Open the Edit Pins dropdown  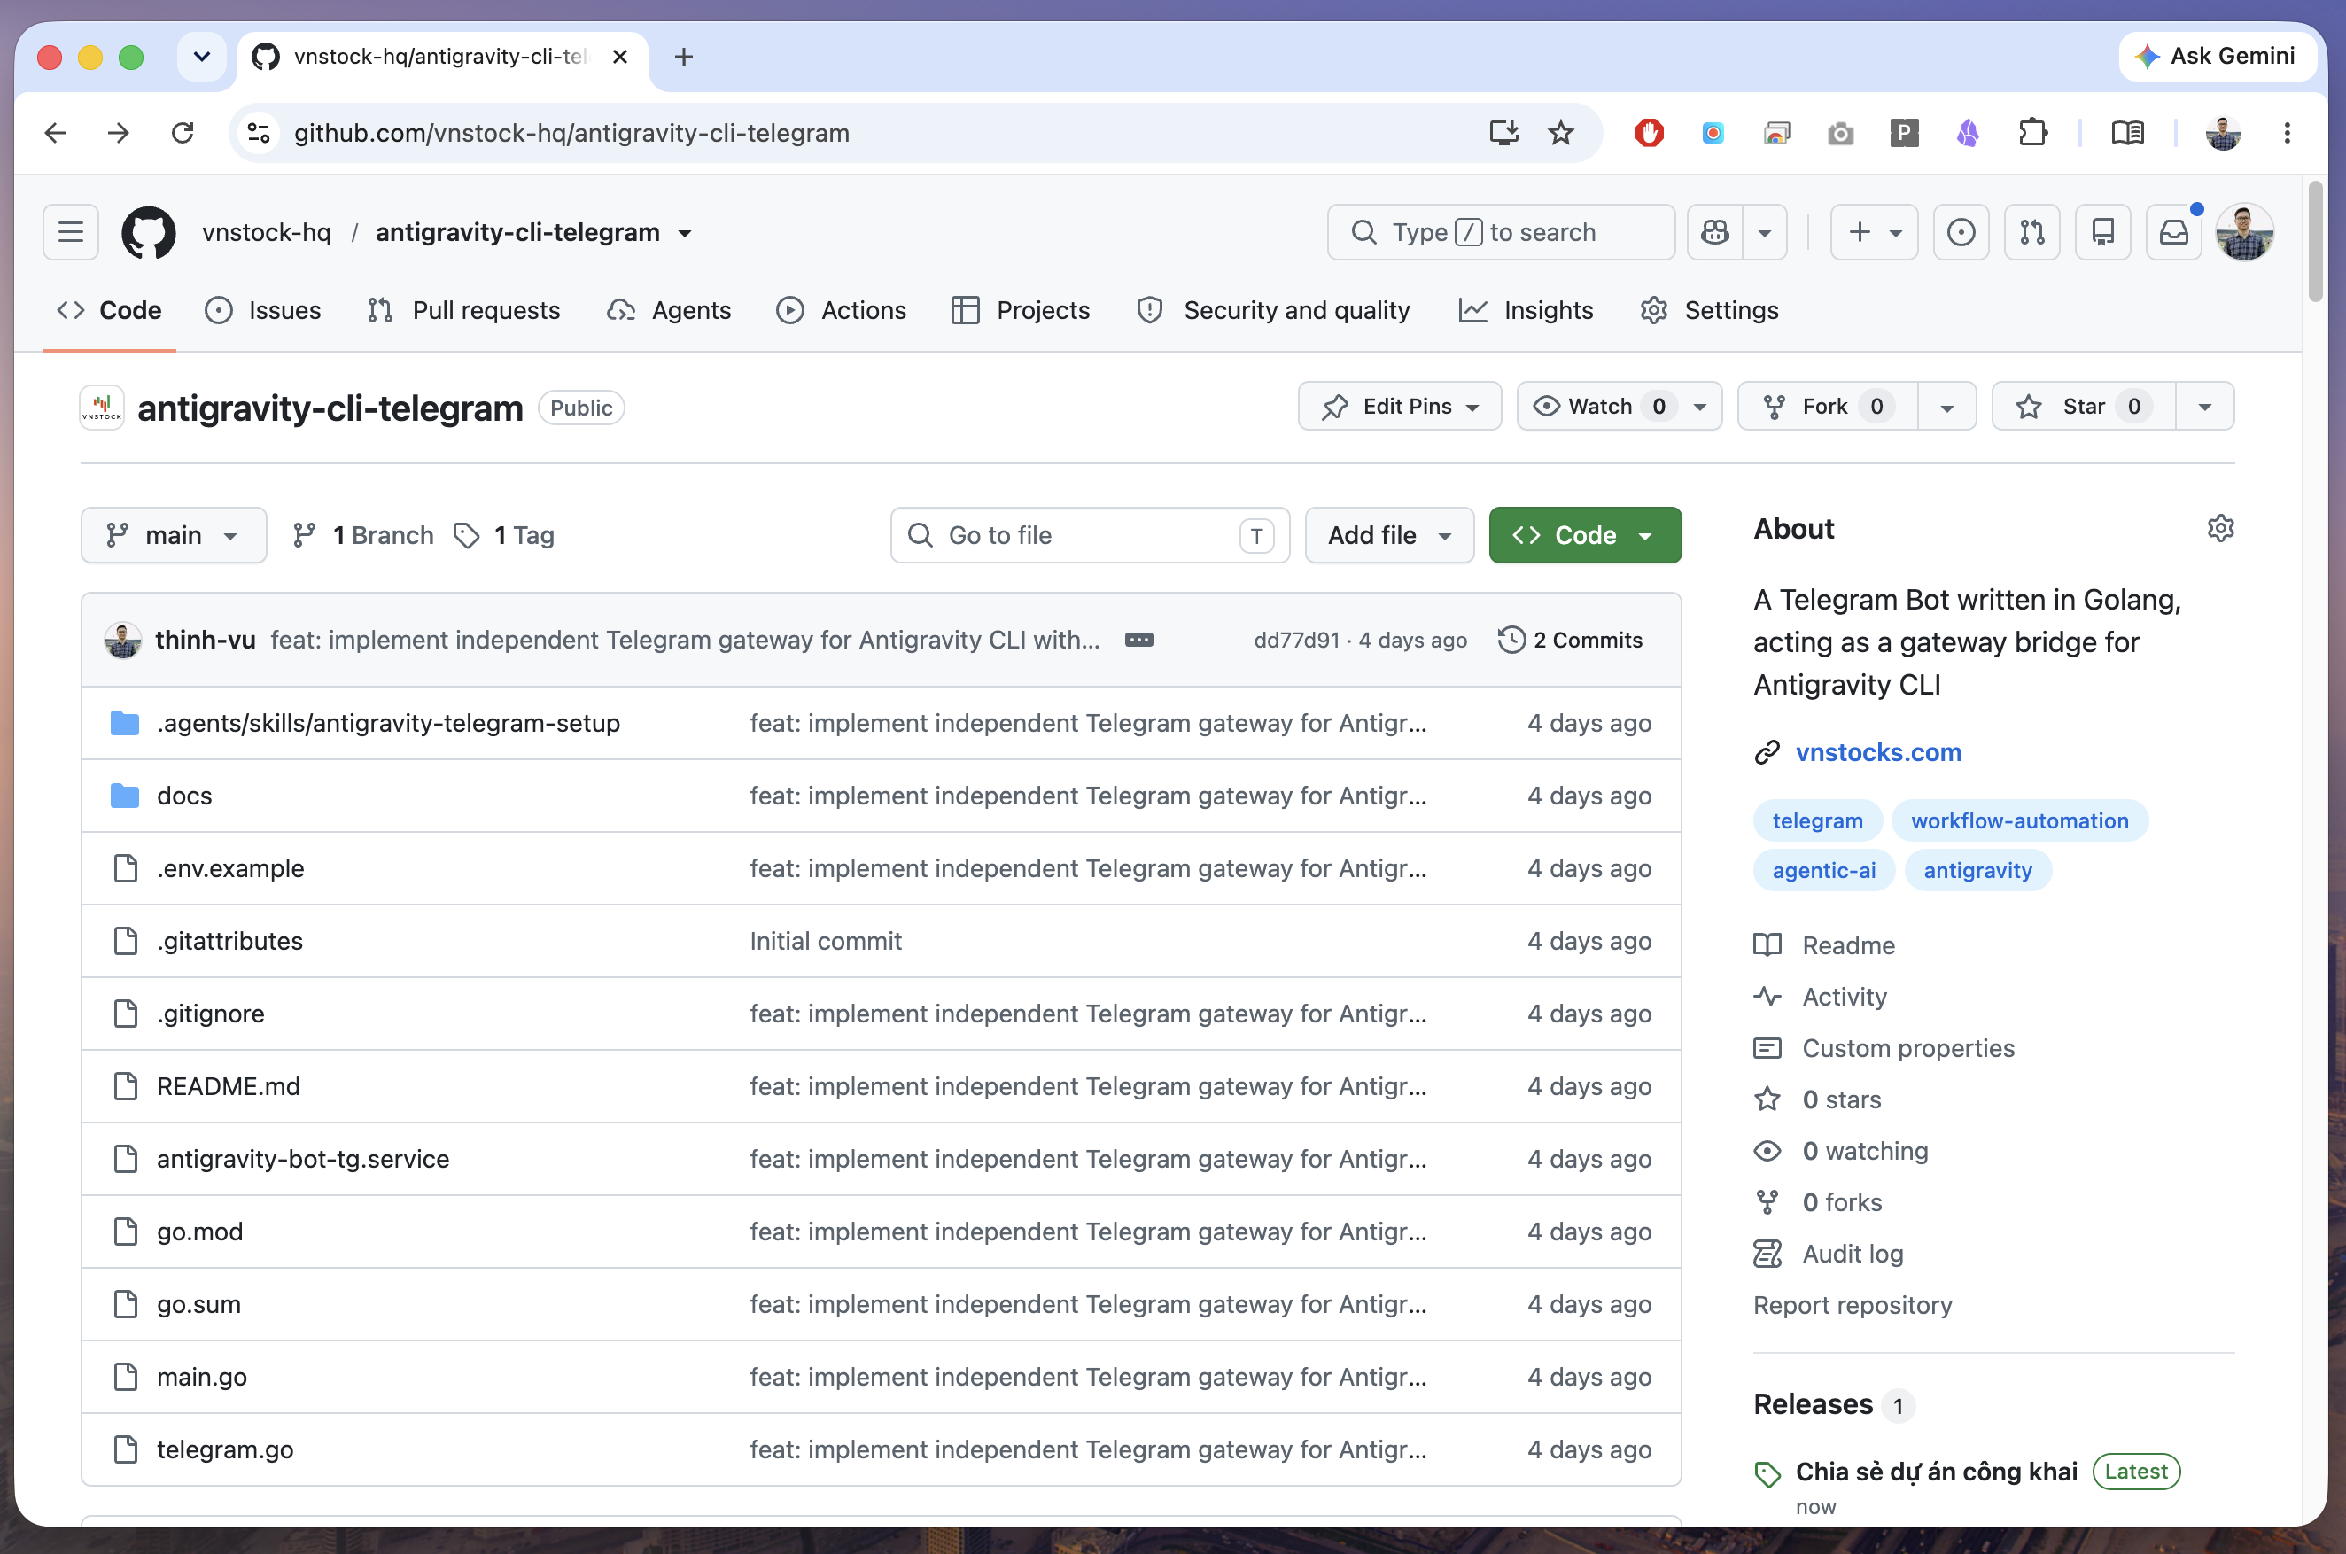(x=1400, y=407)
